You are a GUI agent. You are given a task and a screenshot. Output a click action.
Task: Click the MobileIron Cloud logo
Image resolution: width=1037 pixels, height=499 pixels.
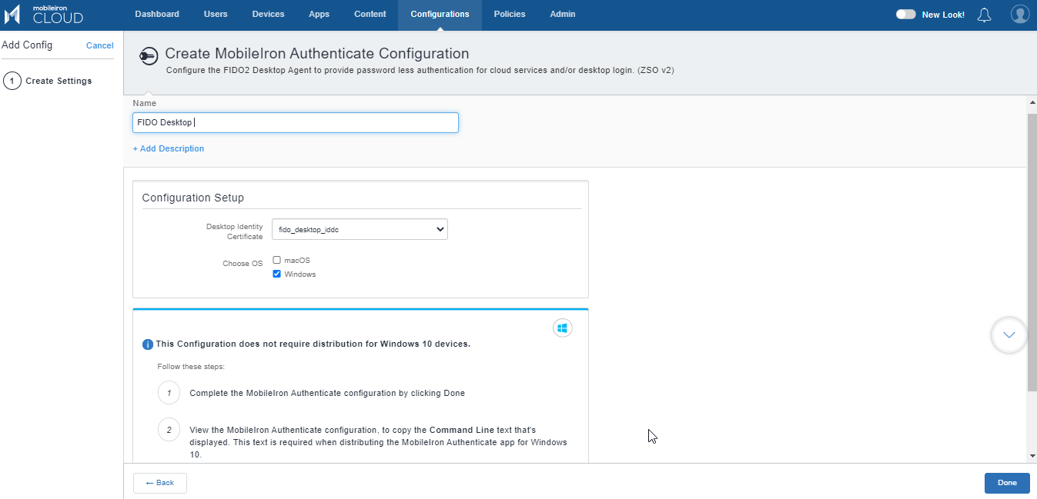point(43,14)
